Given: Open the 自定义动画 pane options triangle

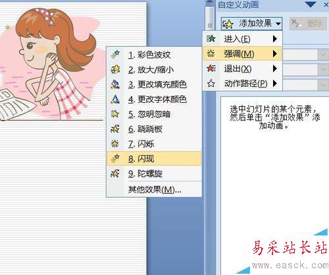Looking at the screenshot, I should 311,5.
